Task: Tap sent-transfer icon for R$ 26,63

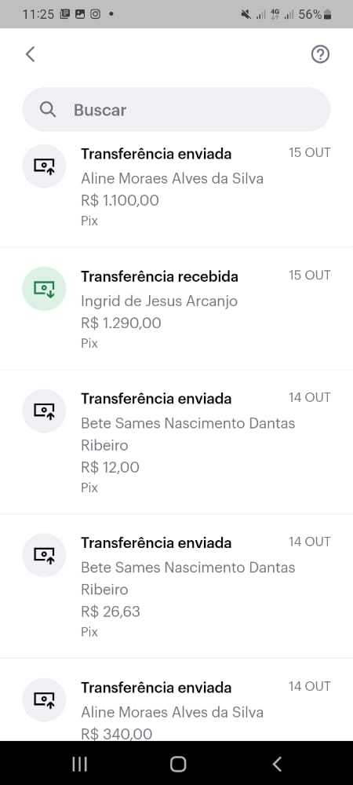Action: coord(44,555)
